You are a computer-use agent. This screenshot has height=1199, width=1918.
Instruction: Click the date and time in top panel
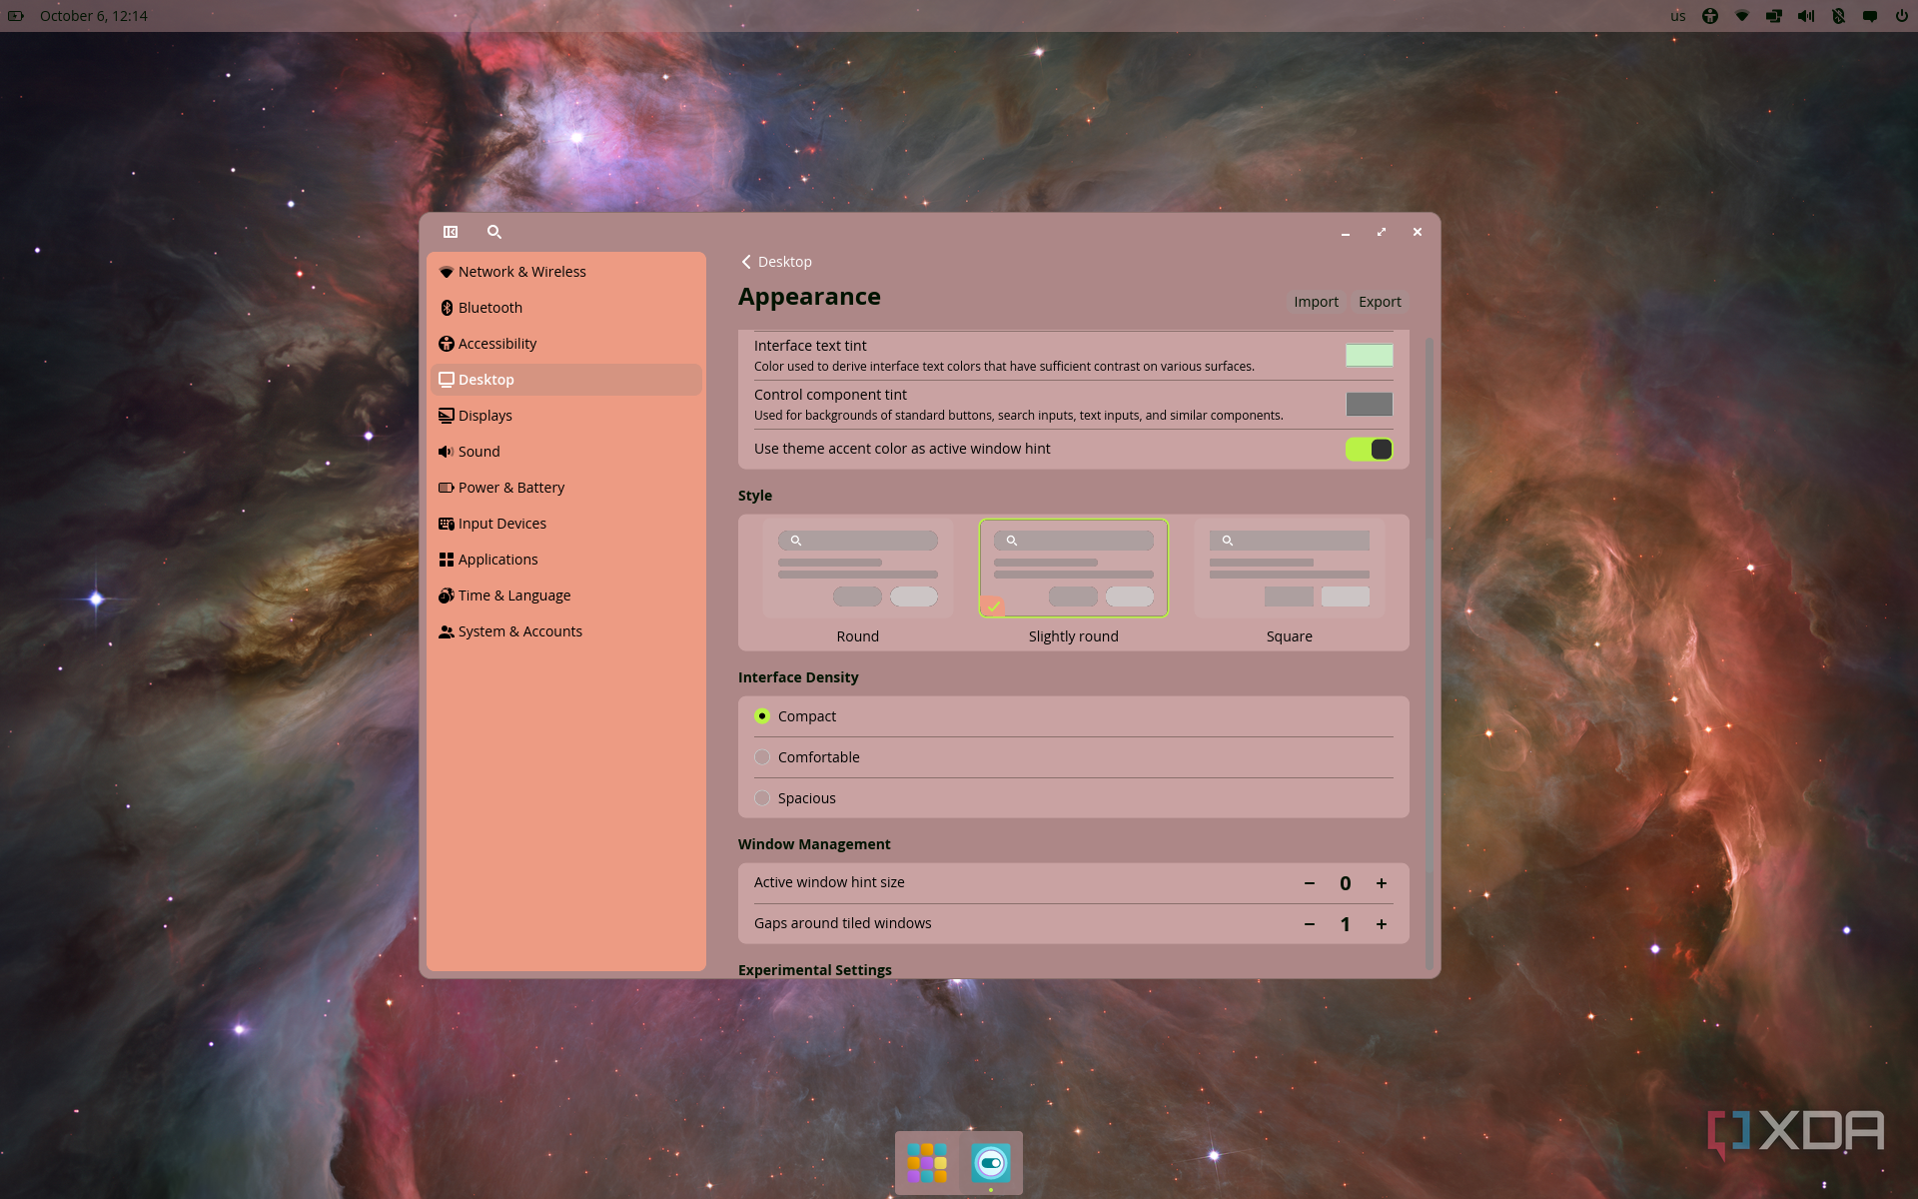pyautogui.click(x=94, y=16)
